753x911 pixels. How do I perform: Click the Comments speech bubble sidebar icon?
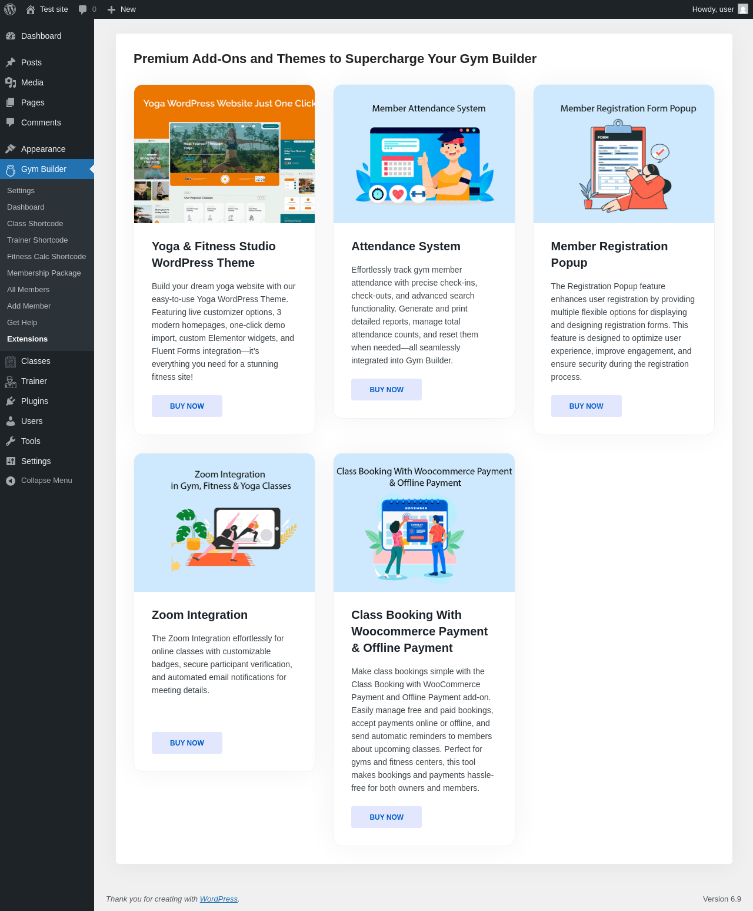11,122
